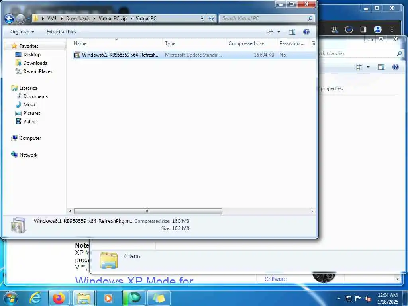Click the 16,694 KB size cell

click(264, 55)
